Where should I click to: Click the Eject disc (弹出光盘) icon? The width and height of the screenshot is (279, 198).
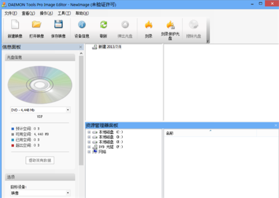(125, 24)
